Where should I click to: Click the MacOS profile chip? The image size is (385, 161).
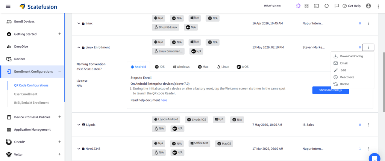(x=224, y=144)
